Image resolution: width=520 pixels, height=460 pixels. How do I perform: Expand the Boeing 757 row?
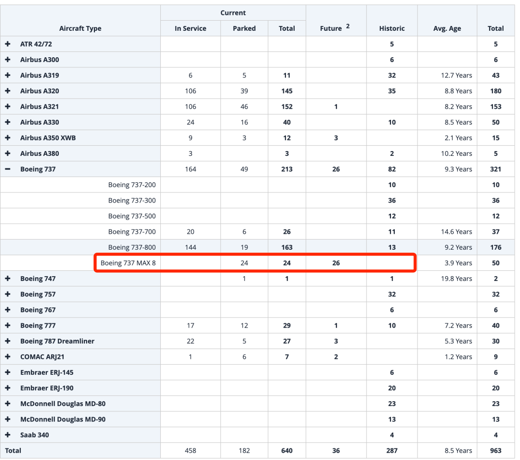(x=8, y=294)
